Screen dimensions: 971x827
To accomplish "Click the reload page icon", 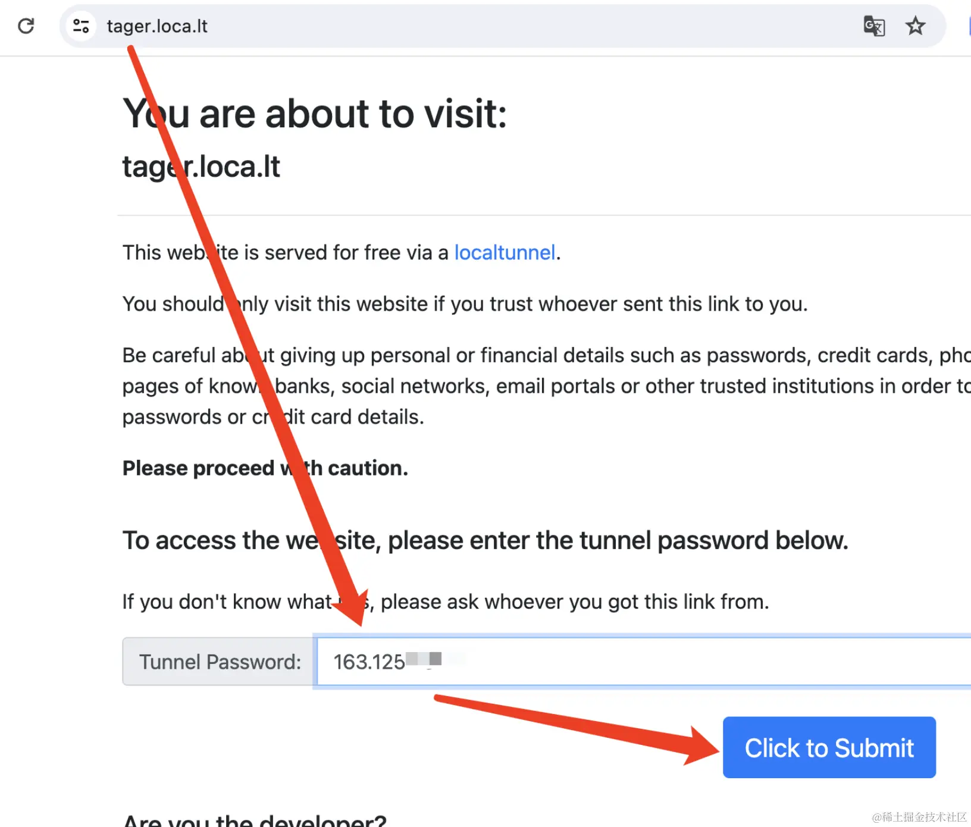I will (26, 26).
